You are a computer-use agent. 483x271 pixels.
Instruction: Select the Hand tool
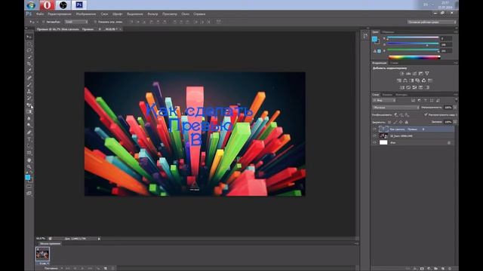pos(29,160)
